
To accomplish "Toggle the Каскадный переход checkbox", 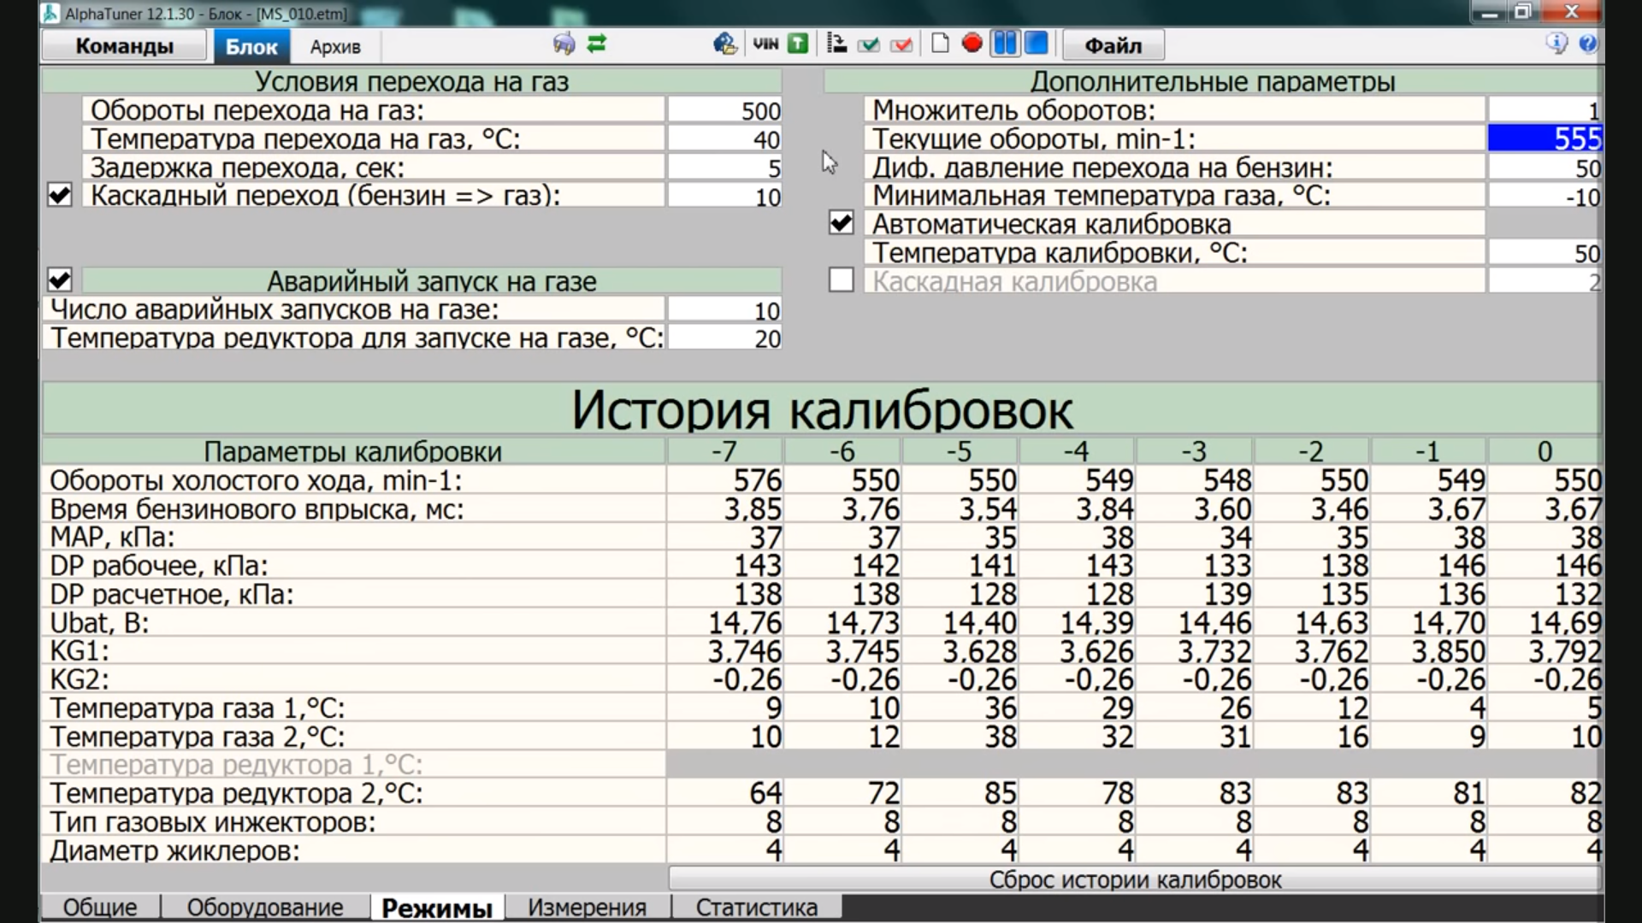I will pyautogui.click(x=59, y=196).
